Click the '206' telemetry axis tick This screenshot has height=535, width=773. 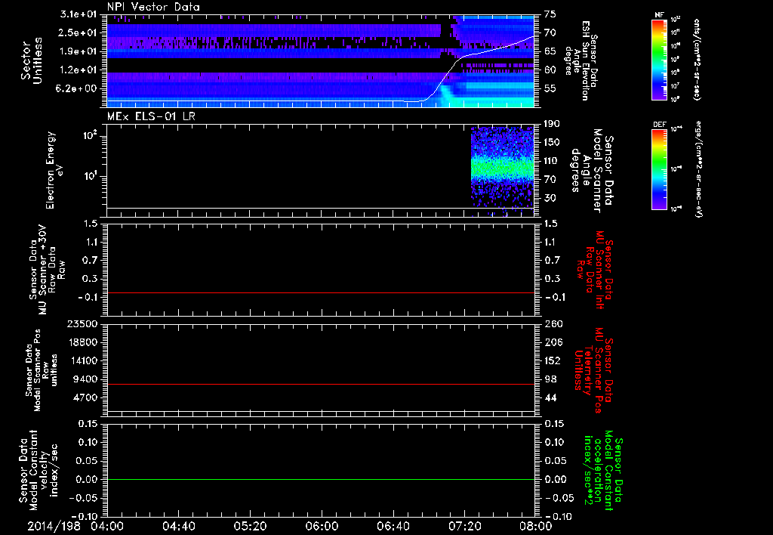553,342
